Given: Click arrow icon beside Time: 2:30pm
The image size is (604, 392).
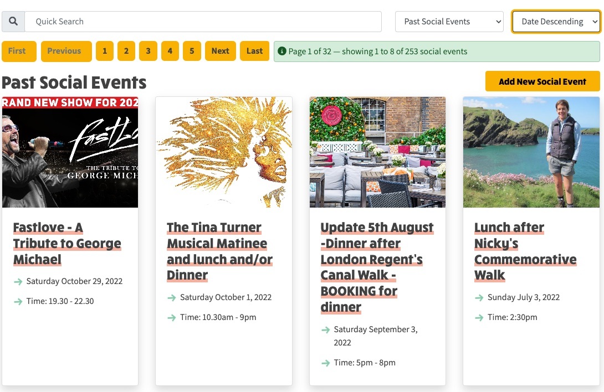Looking at the screenshot, I should 479,318.
